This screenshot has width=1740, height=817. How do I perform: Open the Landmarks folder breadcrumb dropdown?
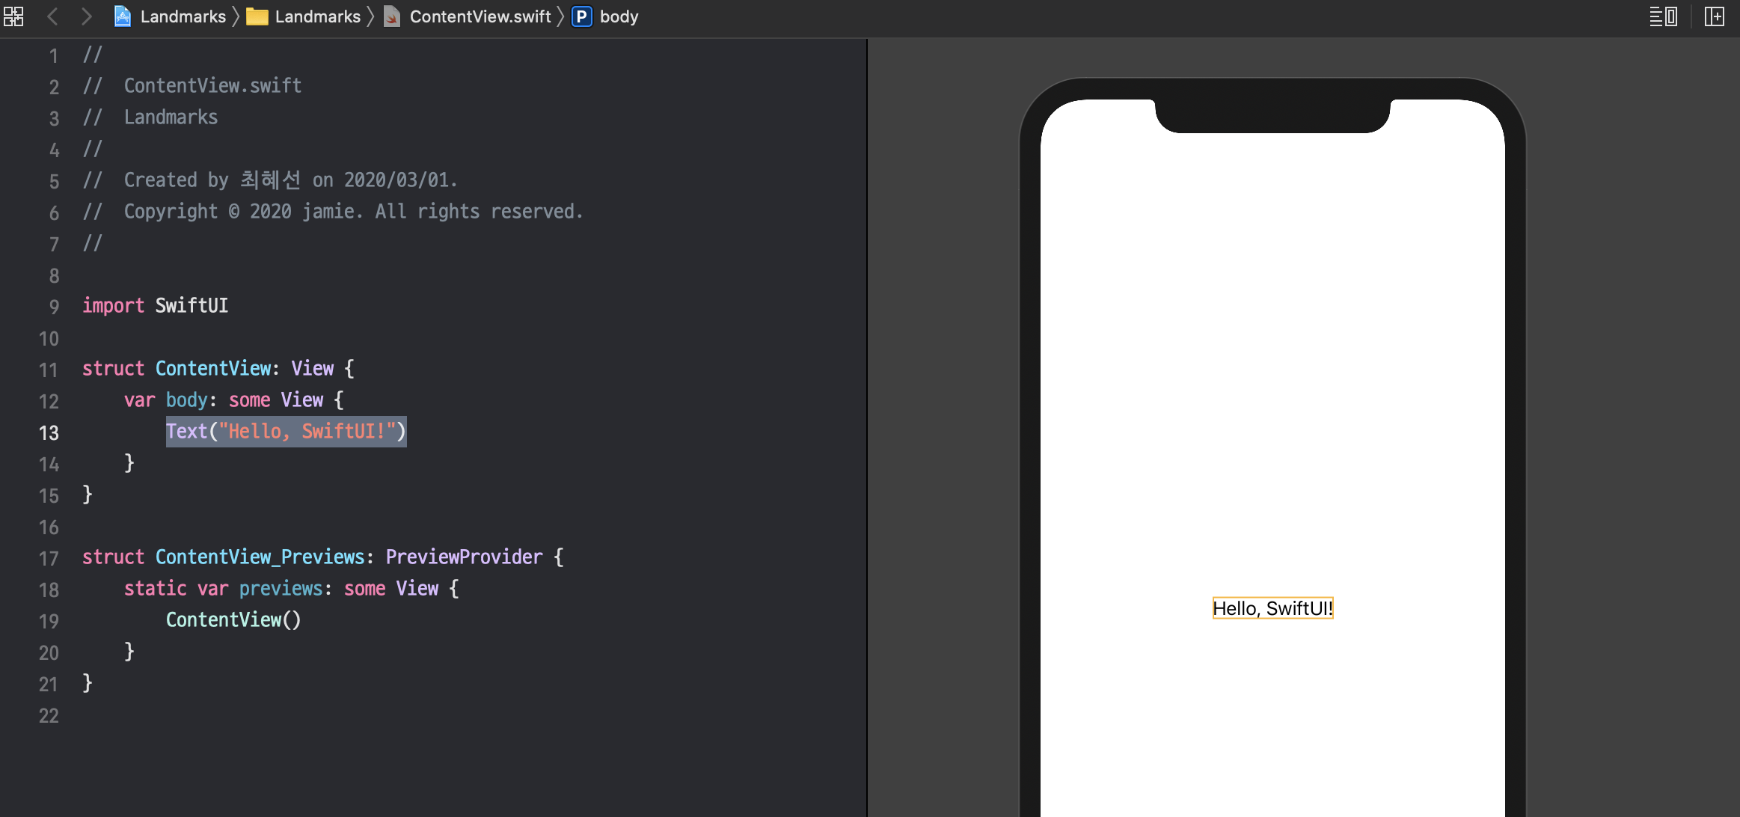[317, 16]
